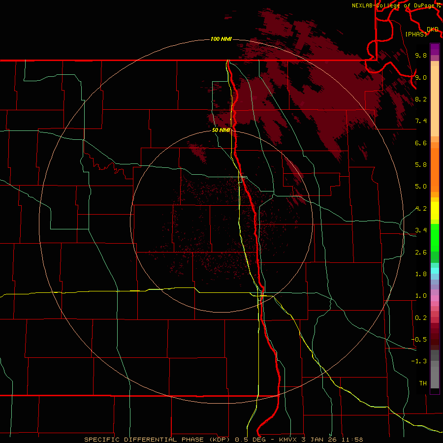Click the bright green segment of the color bar

(435, 237)
